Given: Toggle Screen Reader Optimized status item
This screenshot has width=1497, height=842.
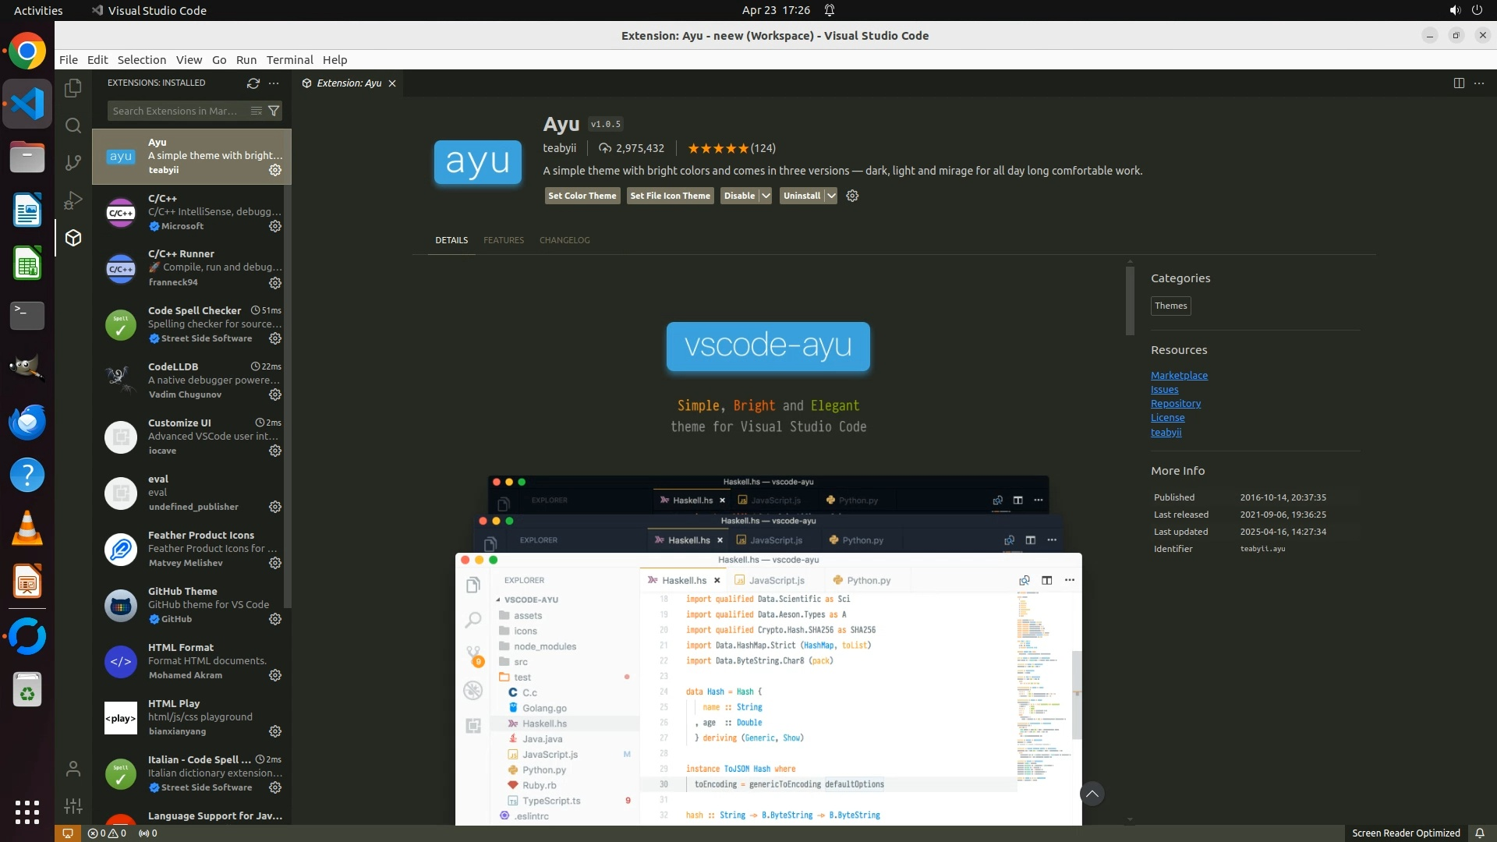Looking at the screenshot, I should tap(1405, 833).
